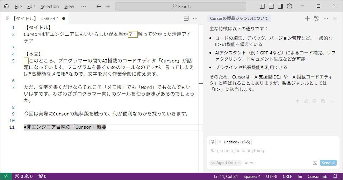Open the View menu
Screen dimensions: 343x180
point(69,7)
